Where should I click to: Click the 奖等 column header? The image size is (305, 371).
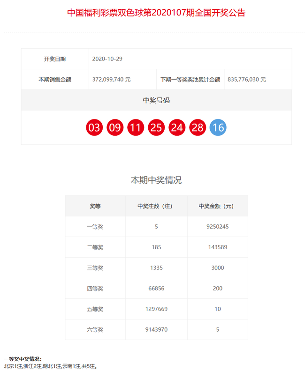coord(95,206)
